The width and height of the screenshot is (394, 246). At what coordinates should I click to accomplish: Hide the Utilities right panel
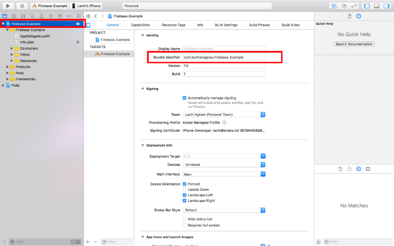(386, 6)
